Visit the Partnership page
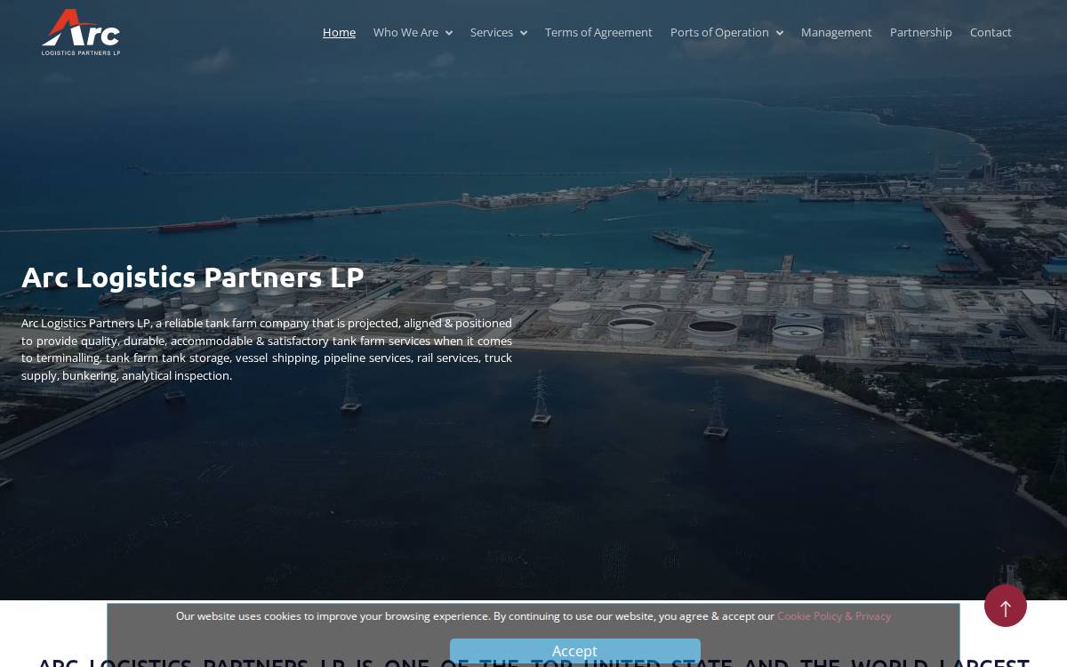This screenshot has height=667, width=1067. 921,32
